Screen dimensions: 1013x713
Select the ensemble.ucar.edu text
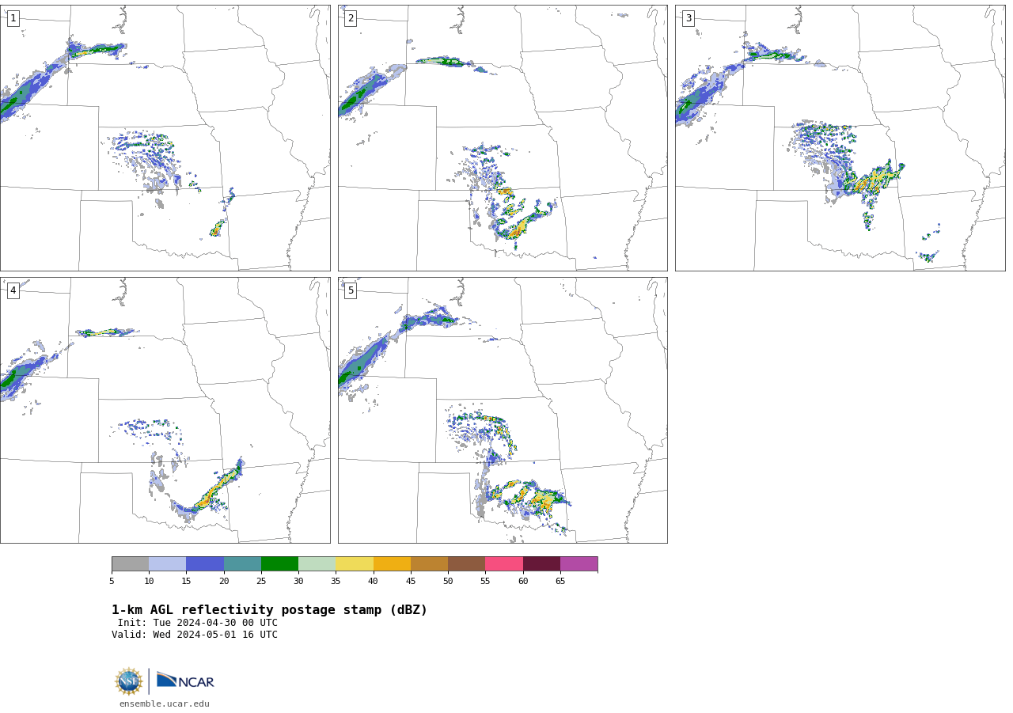pyautogui.click(x=165, y=704)
